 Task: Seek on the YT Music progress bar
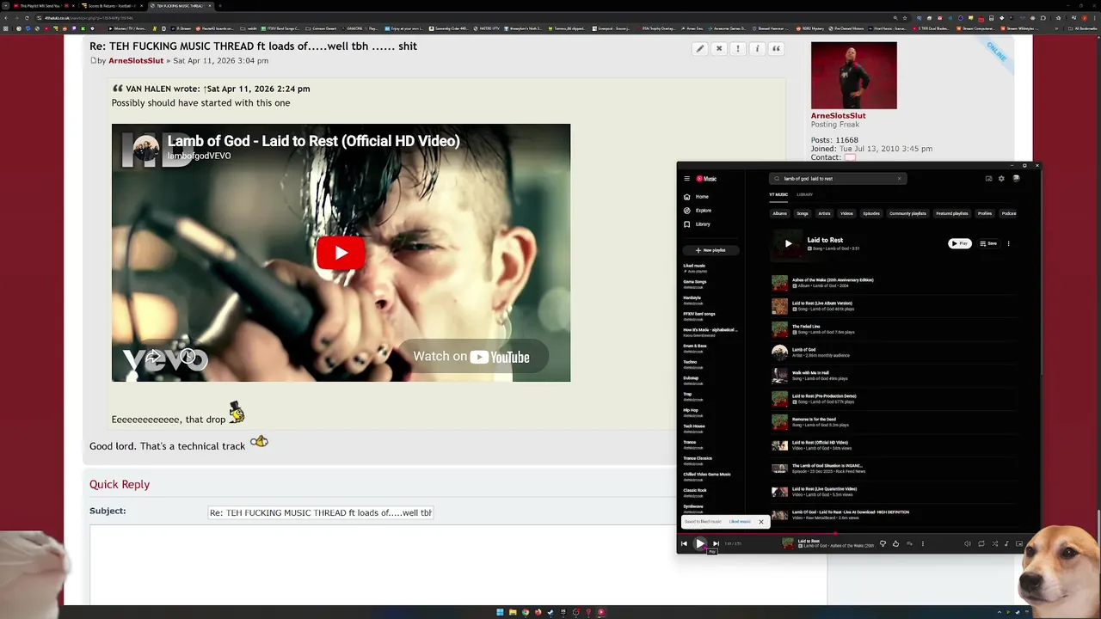(x=858, y=533)
